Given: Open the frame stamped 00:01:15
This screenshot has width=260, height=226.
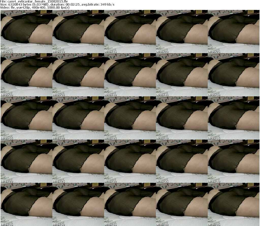Looking at the screenshot, I should 234,118.
